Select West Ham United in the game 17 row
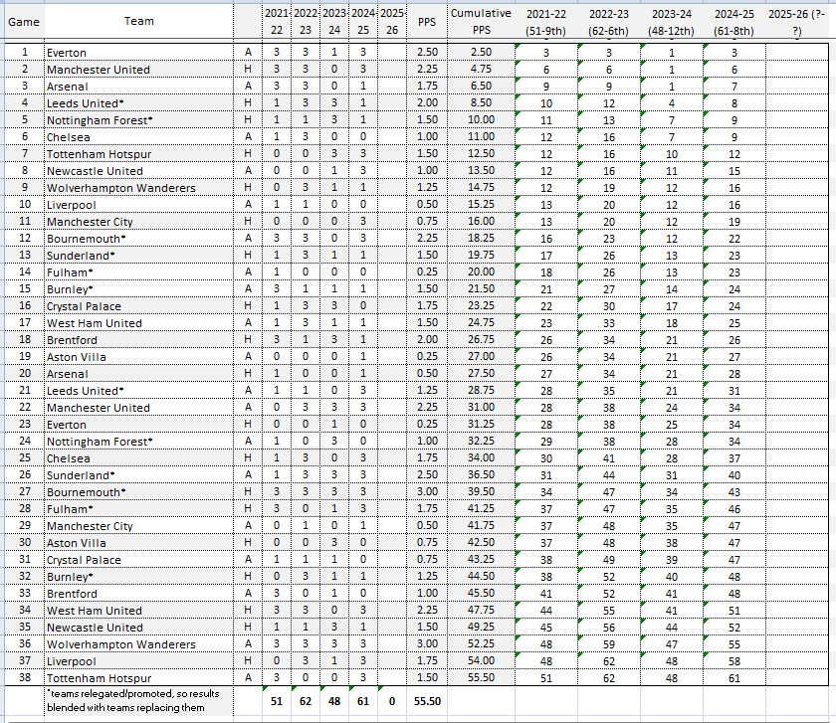Image resolution: width=836 pixels, height=723 pixels. (95, 323)
